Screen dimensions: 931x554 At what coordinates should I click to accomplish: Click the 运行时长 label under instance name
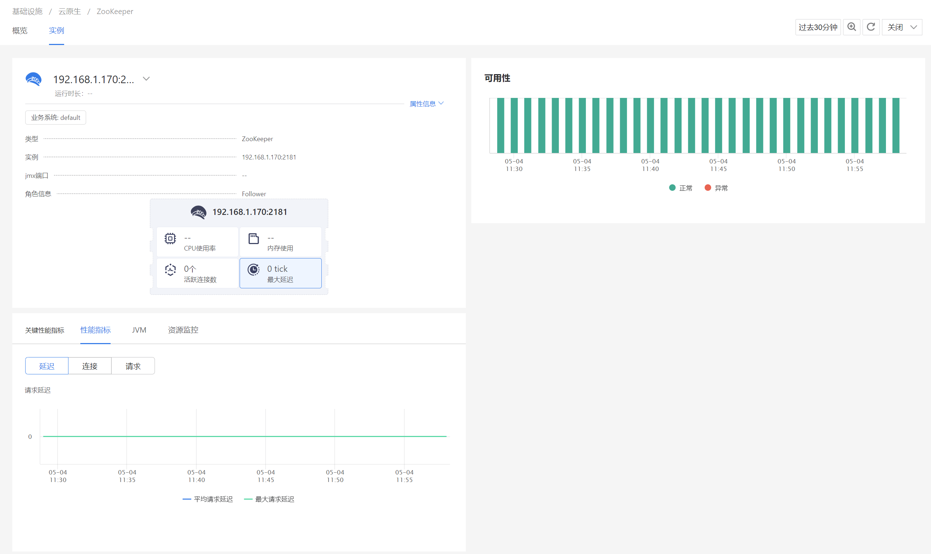point(69,94)
